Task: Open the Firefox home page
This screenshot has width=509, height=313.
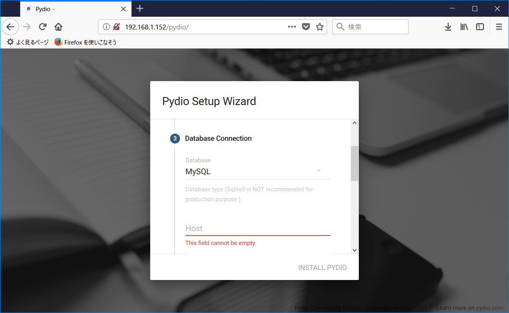Action: point(58,27)
